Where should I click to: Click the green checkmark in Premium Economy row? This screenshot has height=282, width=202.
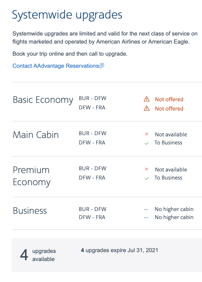point(147,178)
